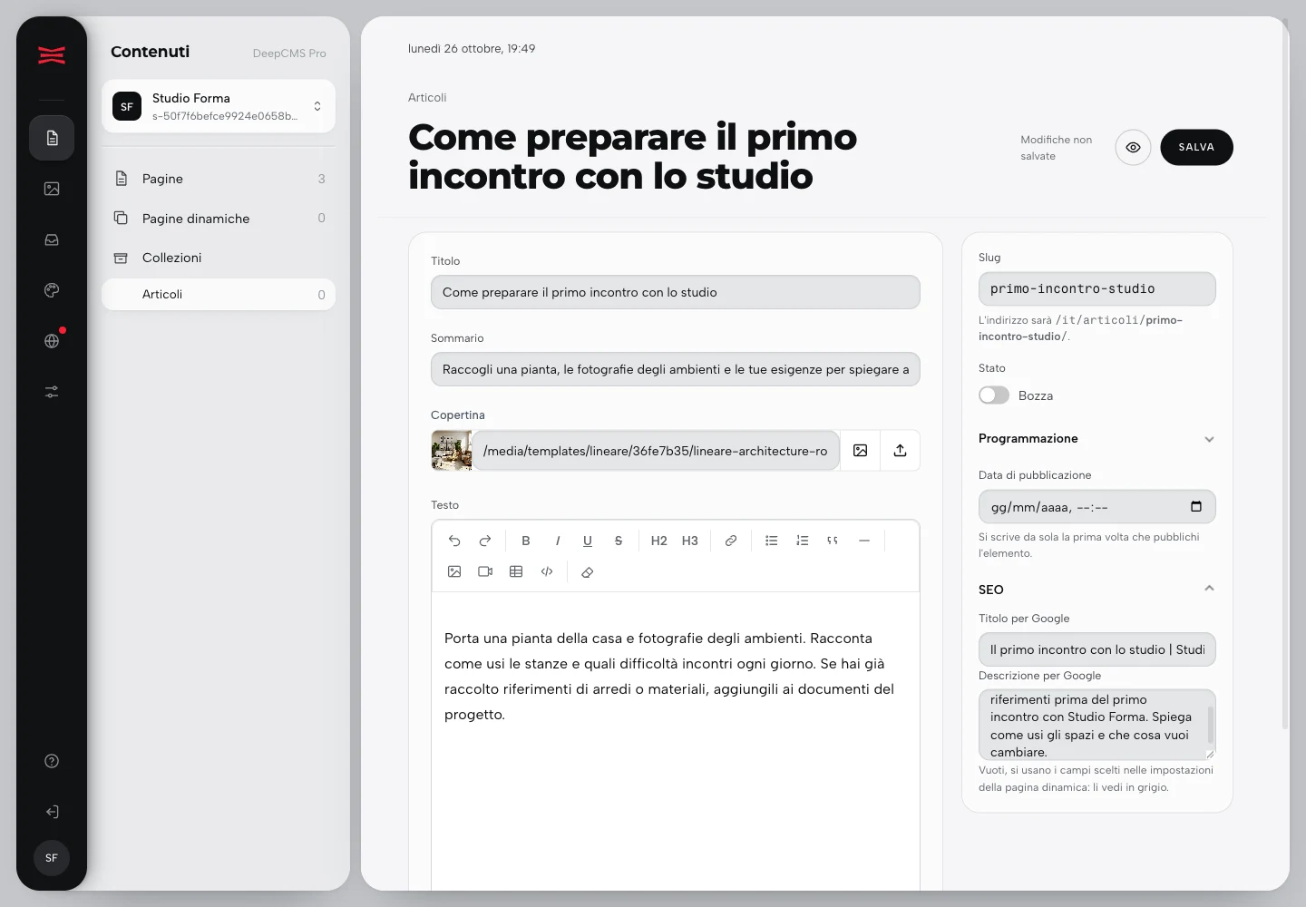Open the globe section with the red dot
This screenshot has width=1306, height=907.
coord(52,341)
